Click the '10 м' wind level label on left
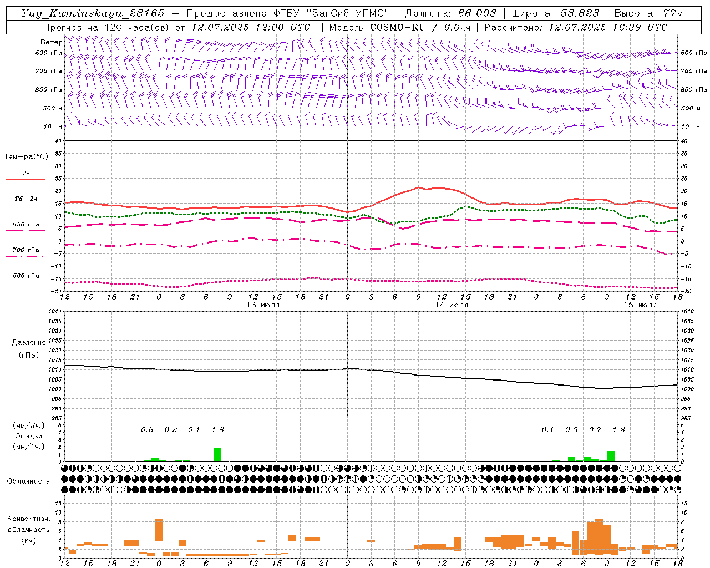This screenshot has height=568, width=710. pyautogui.click(x=53, y=126)
